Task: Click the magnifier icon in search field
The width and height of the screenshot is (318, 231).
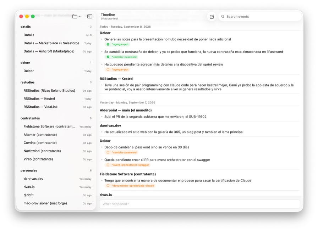Action: (223, 17)
